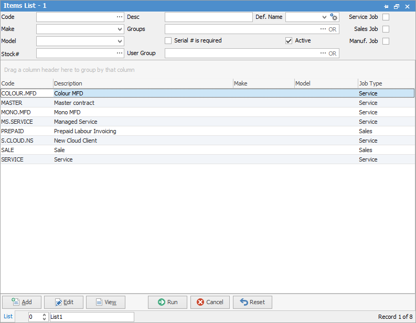416x323 pixels.
Task: Select the COLOUR.MFD row
Action: [x=207, y=93]
